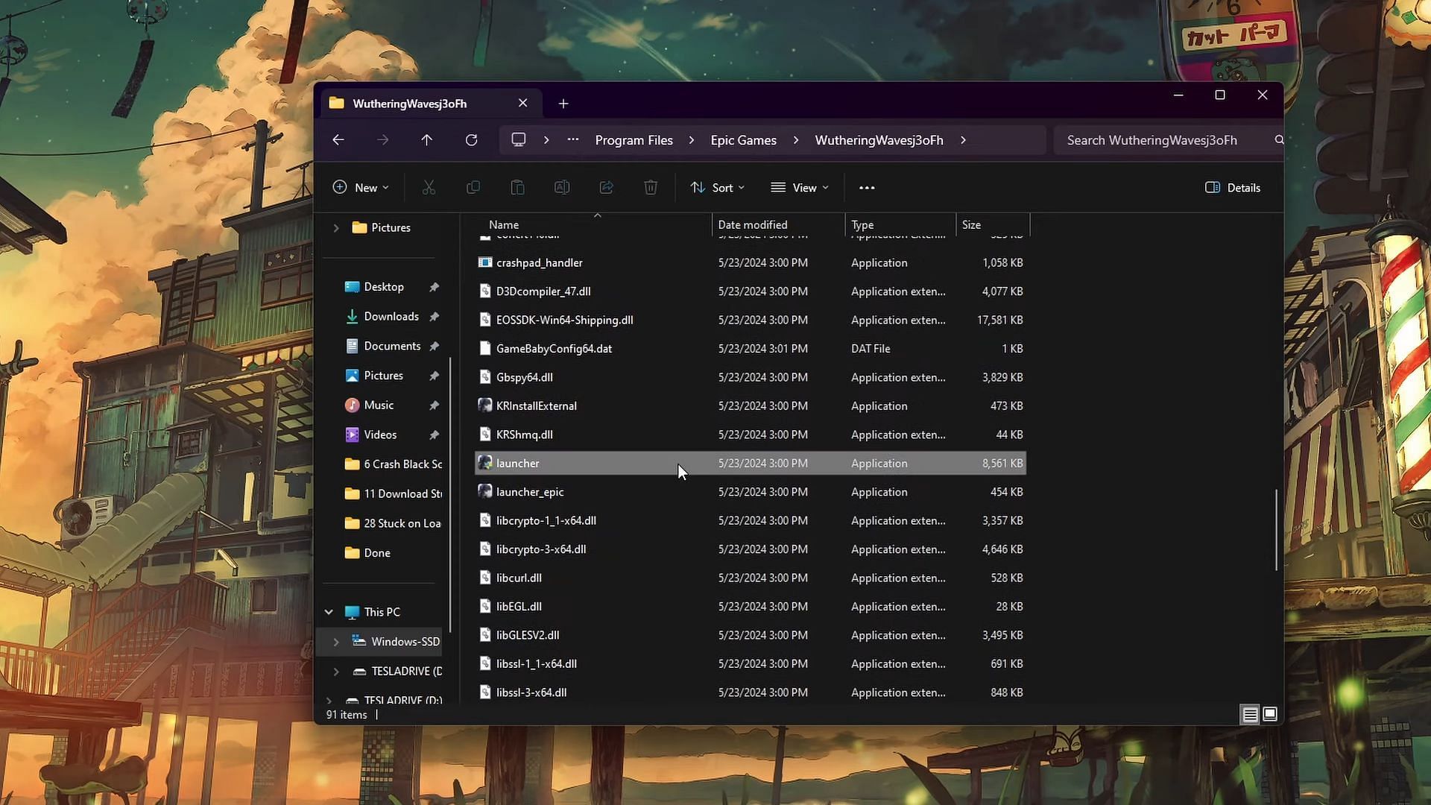The image size is (1431, 805).
Task: Focus the Search WutheringWavesj3oFh field
Action: coord(1169,140)
